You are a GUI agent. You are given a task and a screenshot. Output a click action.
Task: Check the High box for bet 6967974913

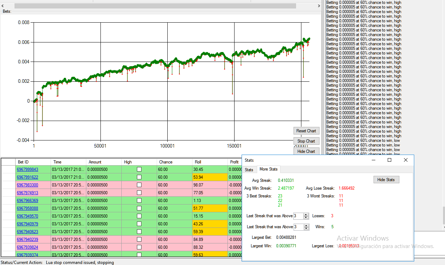pos(139,193)
